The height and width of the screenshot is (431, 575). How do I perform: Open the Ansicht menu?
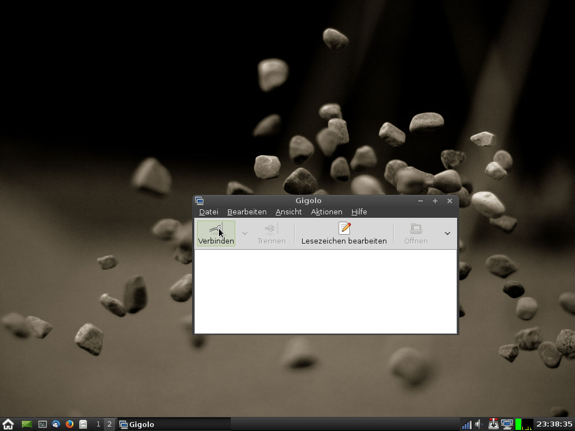click(x=289, y=212)
